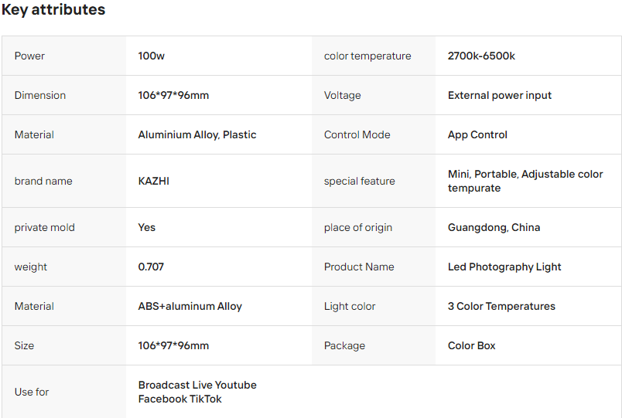Select the Mini, Portable, Adjustable color text

pyautogui.click(x=525, y=174)
